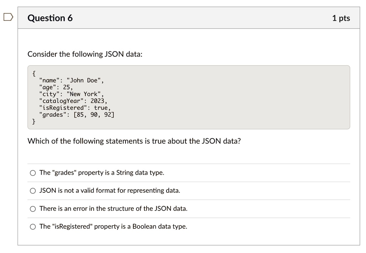Click the "age": 25 line
Screen dimensions: 366x253
pyautogui.click(x=56, y=87)
